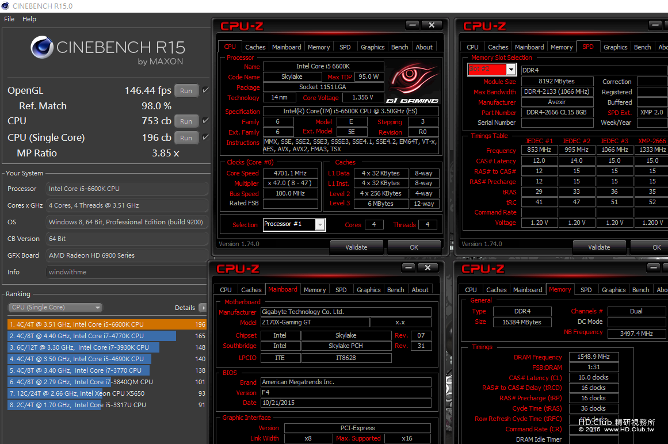Minimize the CPU-Z Memory window
This screenshot has height=444, width=668.
click(x=653, y=268)
